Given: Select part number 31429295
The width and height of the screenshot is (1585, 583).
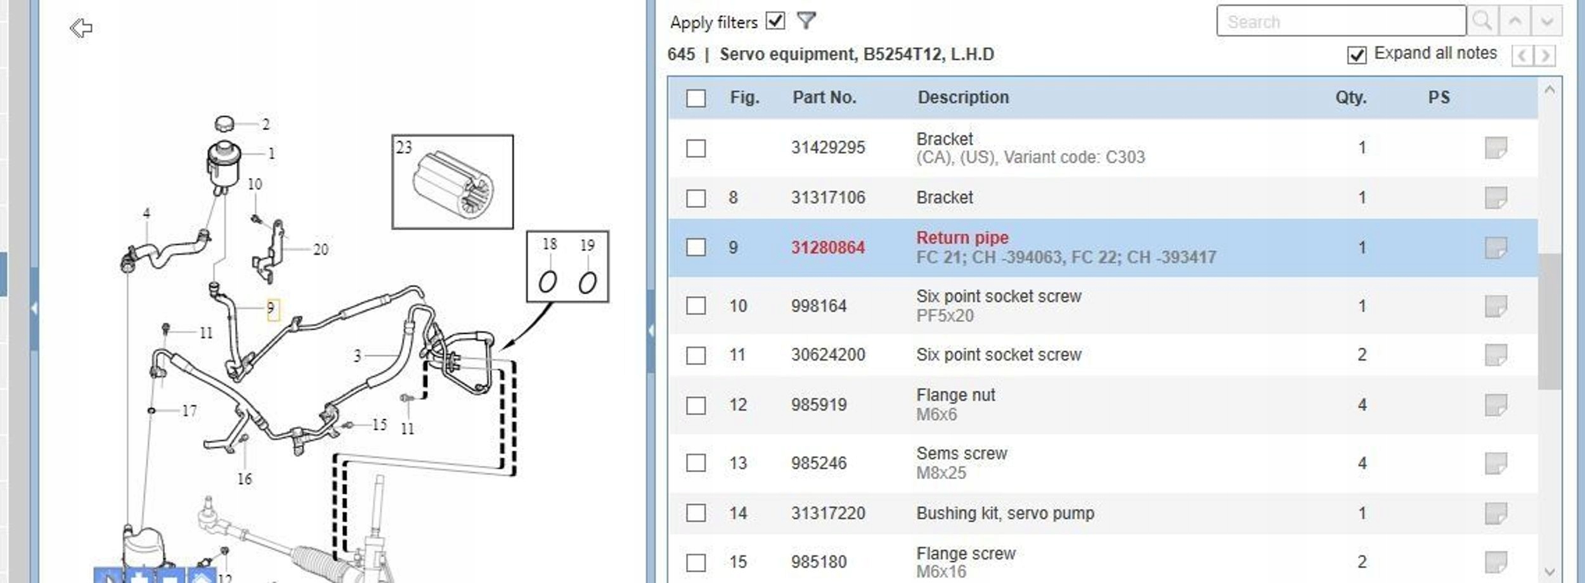Looking at the screenshot, I should tap(827, 148).
